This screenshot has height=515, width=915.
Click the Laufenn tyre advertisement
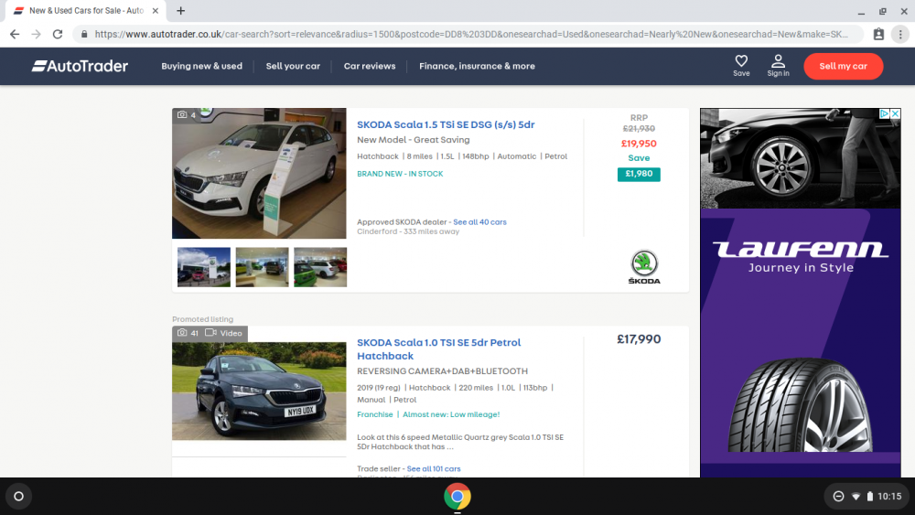pyautogui.click(x=801, y=293)
